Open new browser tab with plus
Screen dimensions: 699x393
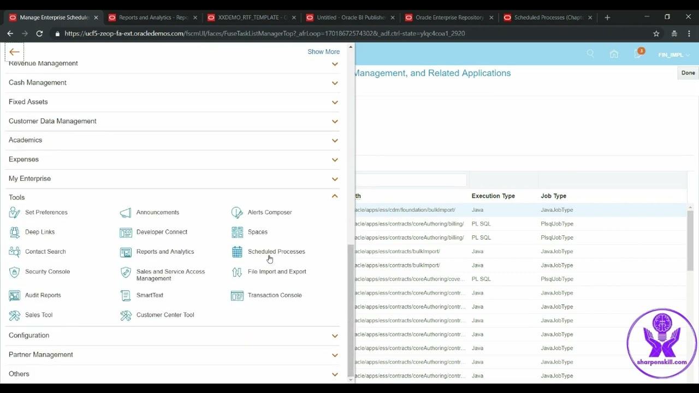click(x=607, y=17)
